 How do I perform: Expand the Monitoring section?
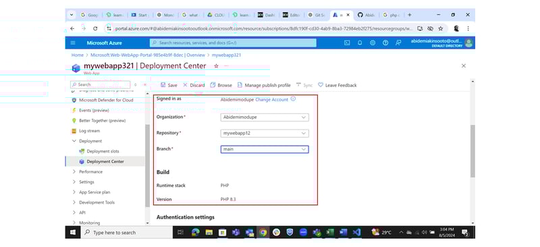(74, 223)
